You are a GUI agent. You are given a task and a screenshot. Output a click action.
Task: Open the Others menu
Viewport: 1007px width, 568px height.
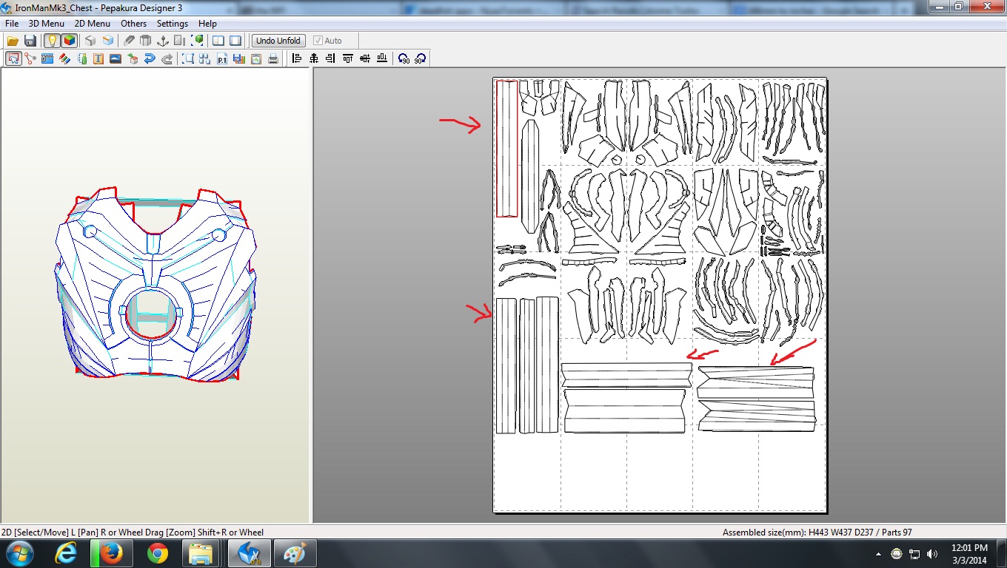[134, 24]
